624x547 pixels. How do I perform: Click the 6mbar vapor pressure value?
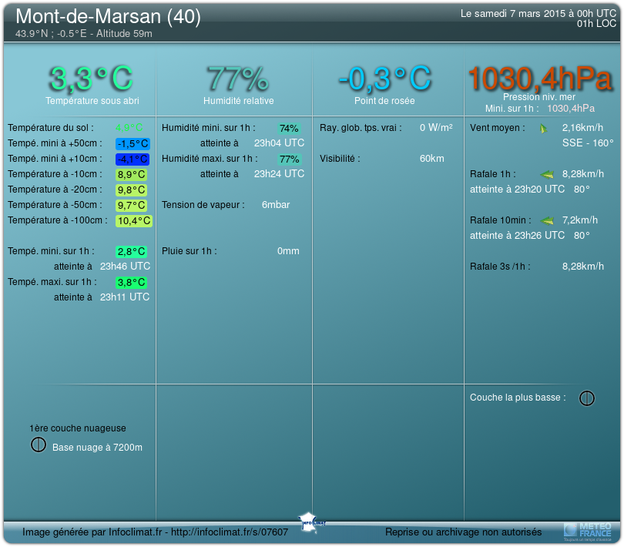[276, 205]
